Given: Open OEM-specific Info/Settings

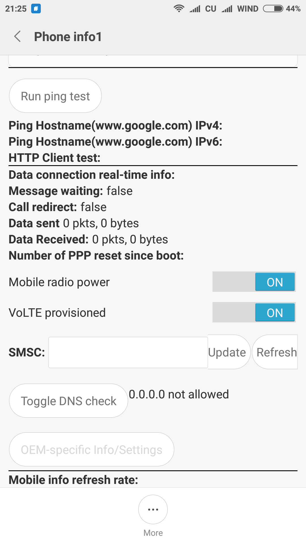Looking at the screenshot, I should tap(92, 450).
